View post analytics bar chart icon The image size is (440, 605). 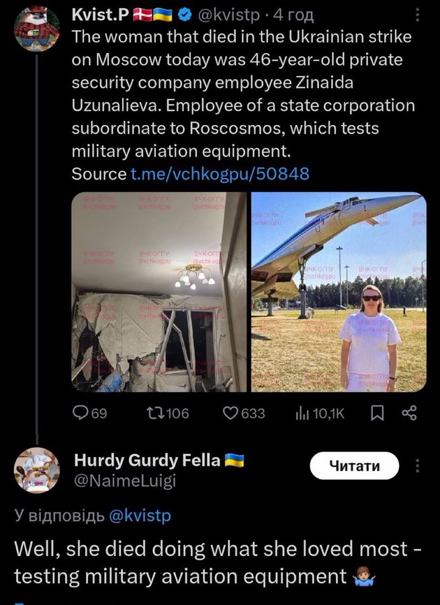tap(301, 413)
